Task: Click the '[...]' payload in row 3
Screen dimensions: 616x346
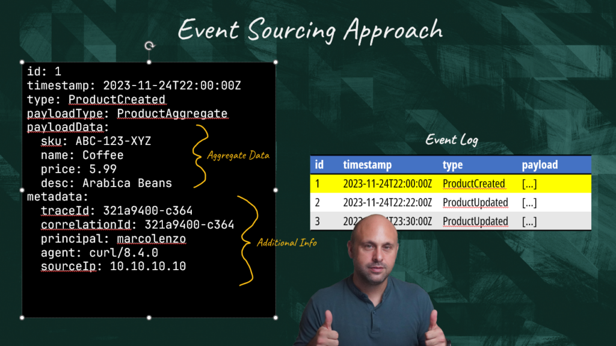Action: (x=529, y=222)
